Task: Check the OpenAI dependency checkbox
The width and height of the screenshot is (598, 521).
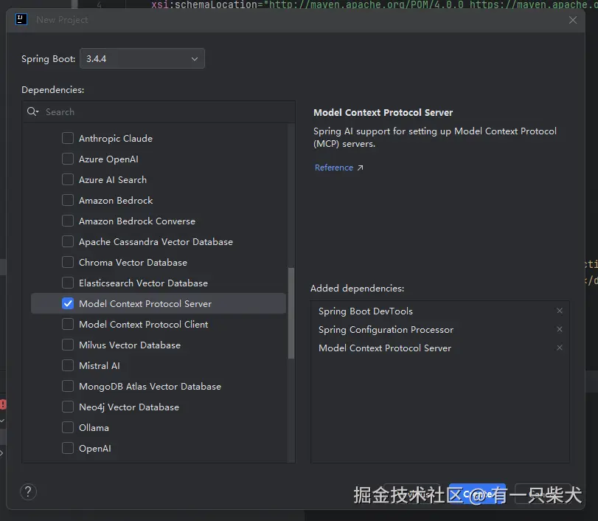Action: click(x=68, y=448)
